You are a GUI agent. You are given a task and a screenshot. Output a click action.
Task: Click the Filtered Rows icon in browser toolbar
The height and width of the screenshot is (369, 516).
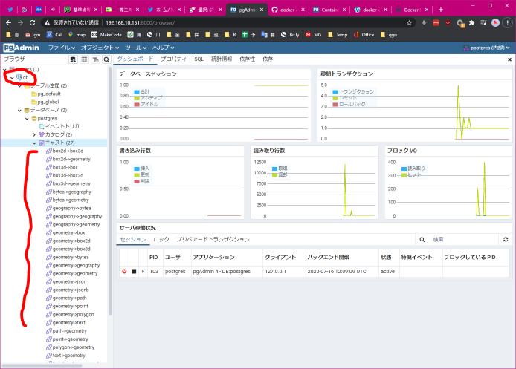pos(94,59)
